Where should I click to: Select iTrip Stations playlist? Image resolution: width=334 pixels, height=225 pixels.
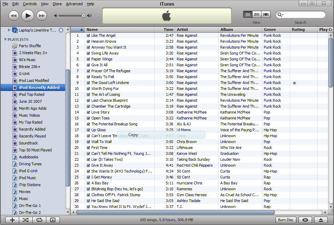30,185
